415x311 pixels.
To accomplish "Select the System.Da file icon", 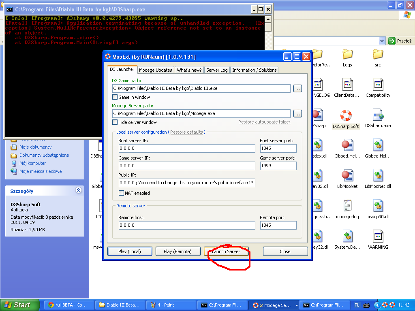I will [x=347, y=236].
